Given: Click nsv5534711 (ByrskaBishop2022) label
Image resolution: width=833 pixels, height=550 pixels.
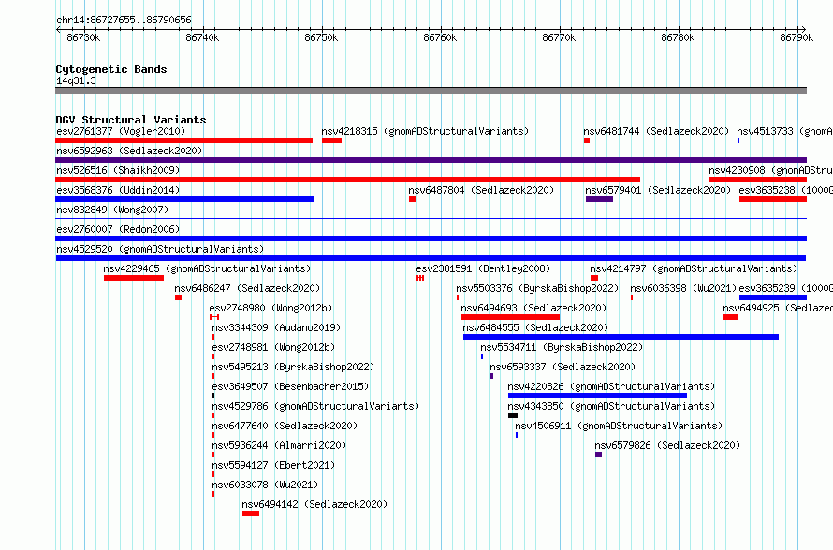Looking at the screenshot, I should coord(563,347).
